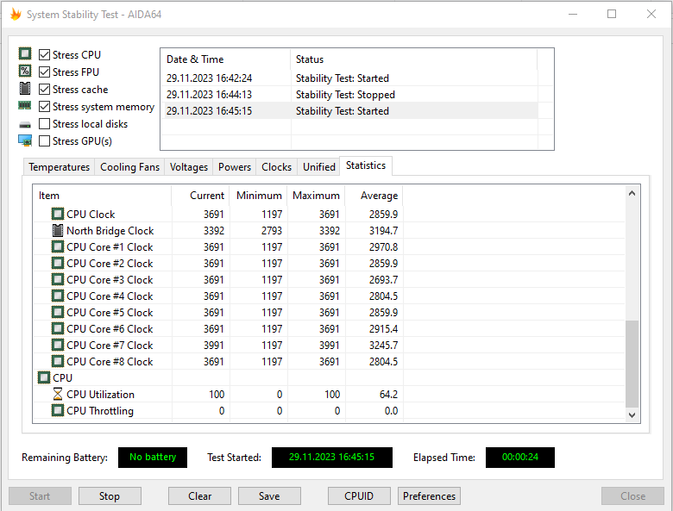Image resolution: width=673 pixels, height=511 pixels.
Task: Sort by the Item column header
Action: pos(102,196)
